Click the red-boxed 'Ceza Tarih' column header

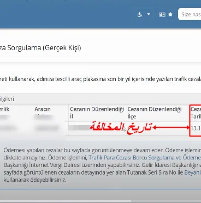[196, 113]
